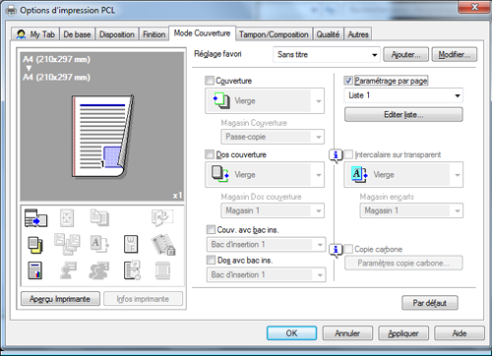Click the Par défaut button
492x356 pixels.
(430, 303)
